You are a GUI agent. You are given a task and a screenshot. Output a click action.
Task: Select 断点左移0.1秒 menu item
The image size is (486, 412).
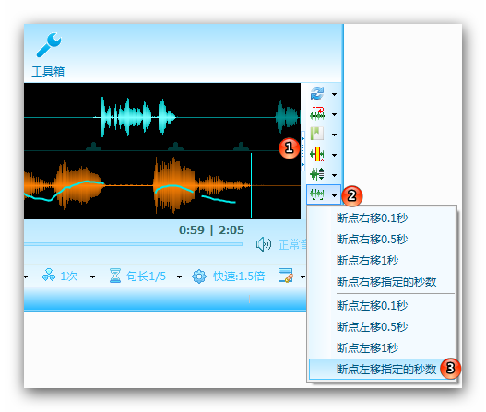click(382, 305)
